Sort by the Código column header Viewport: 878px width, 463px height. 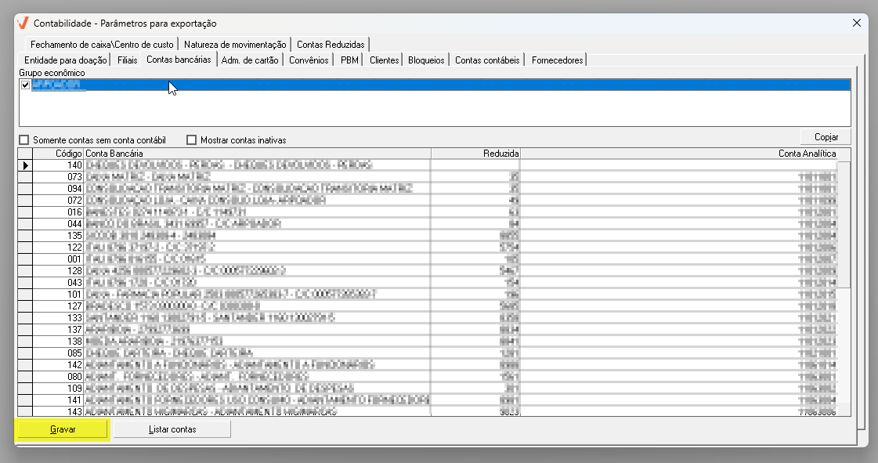coord(58,154)
